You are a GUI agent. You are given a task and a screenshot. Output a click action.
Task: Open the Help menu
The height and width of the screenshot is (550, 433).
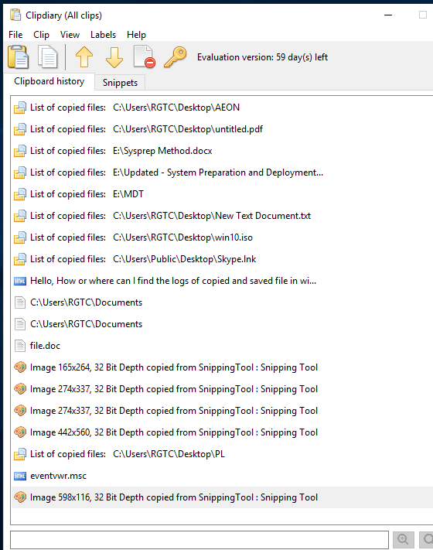click(x=136, y=35)
